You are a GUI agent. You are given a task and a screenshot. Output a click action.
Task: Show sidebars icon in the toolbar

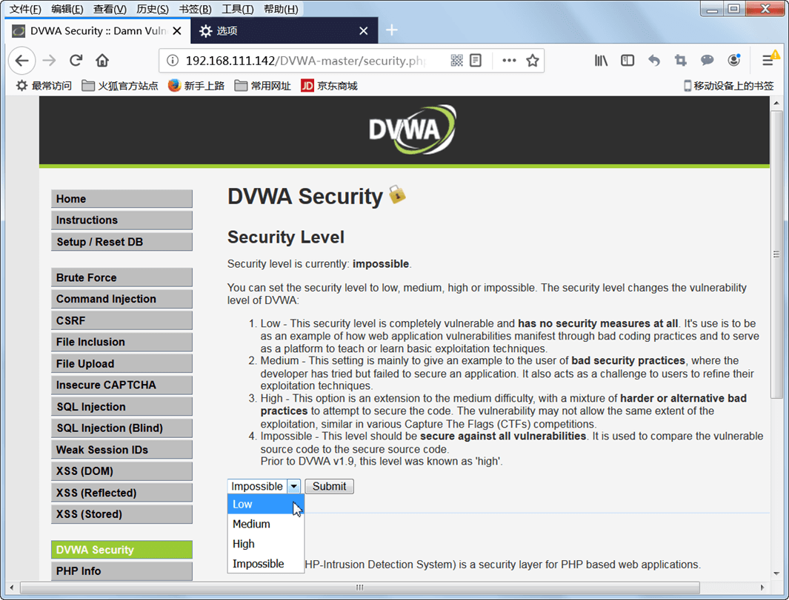[627, 61]
